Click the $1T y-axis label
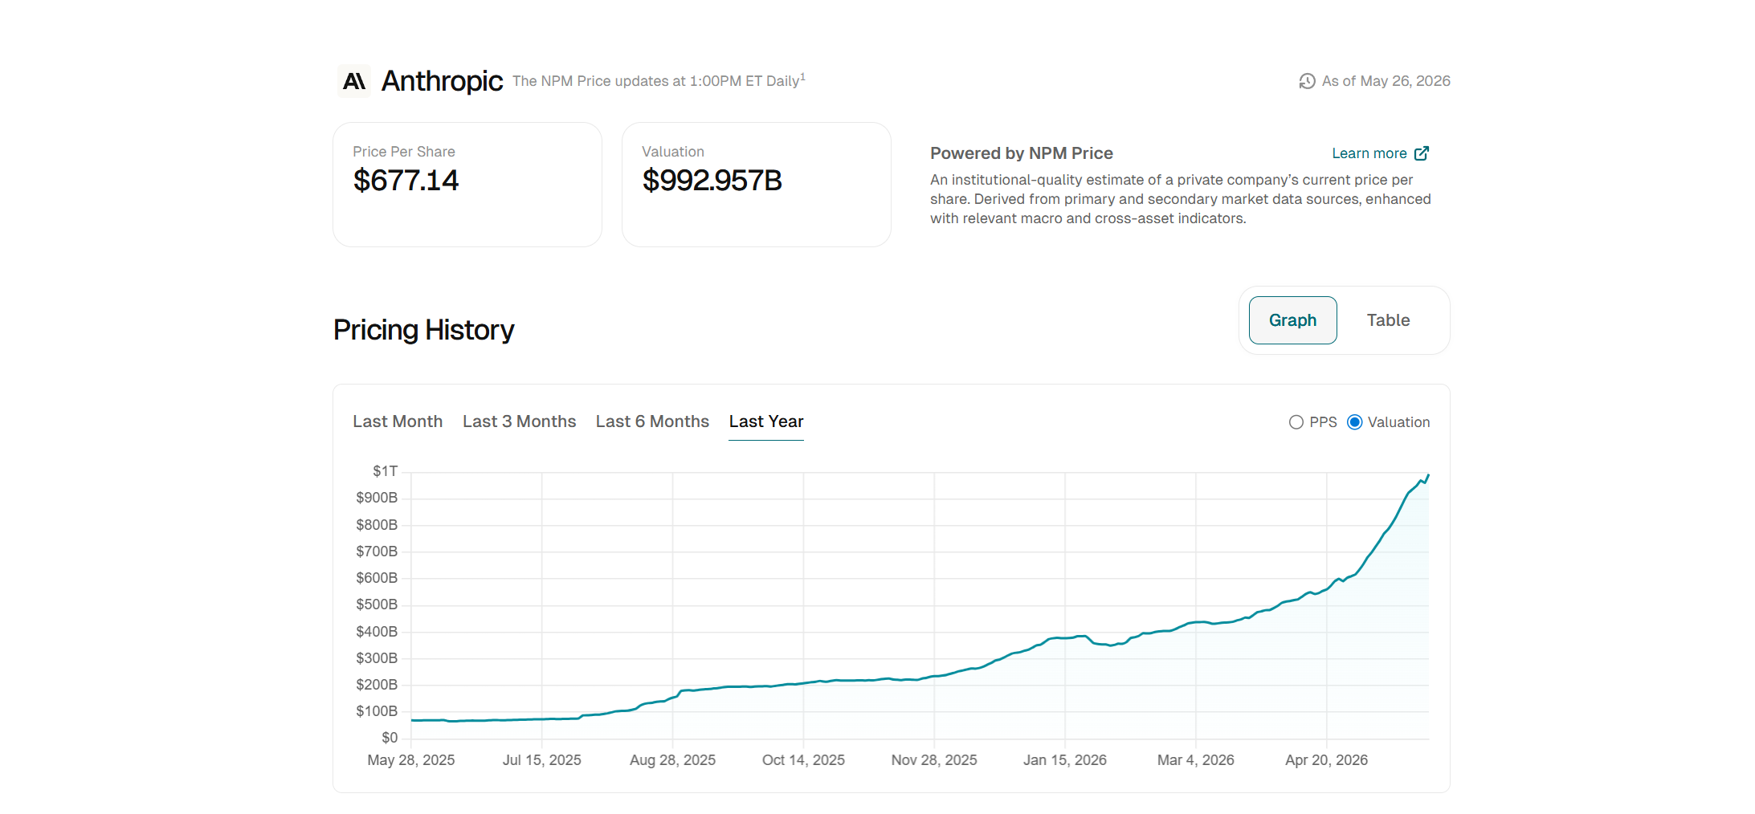This screenshot has height=814, width=1755. [x=385, y=471]
